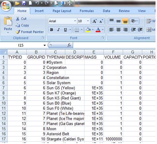Screen dimensions: 157x144
Task: Open the Borders dropdown arrow
Action: (x=81, y=30)
